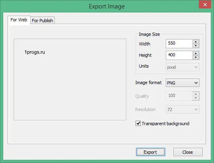
Task: Close the Export Image dialog window
Action: click(x=205, y=4)
